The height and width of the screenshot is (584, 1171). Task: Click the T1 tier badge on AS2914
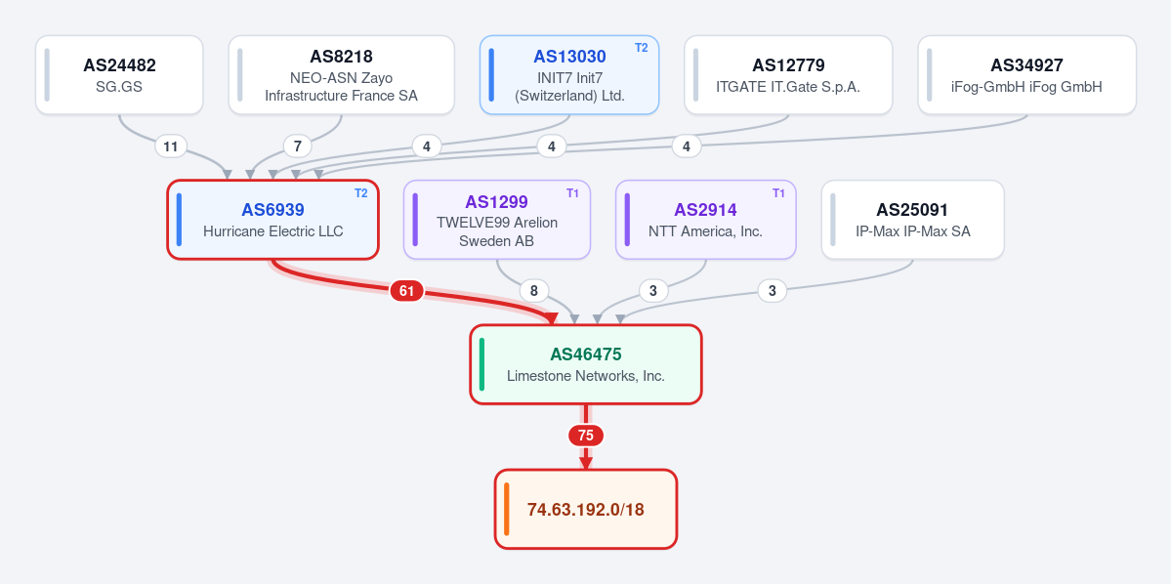click(x=778, y=193)
